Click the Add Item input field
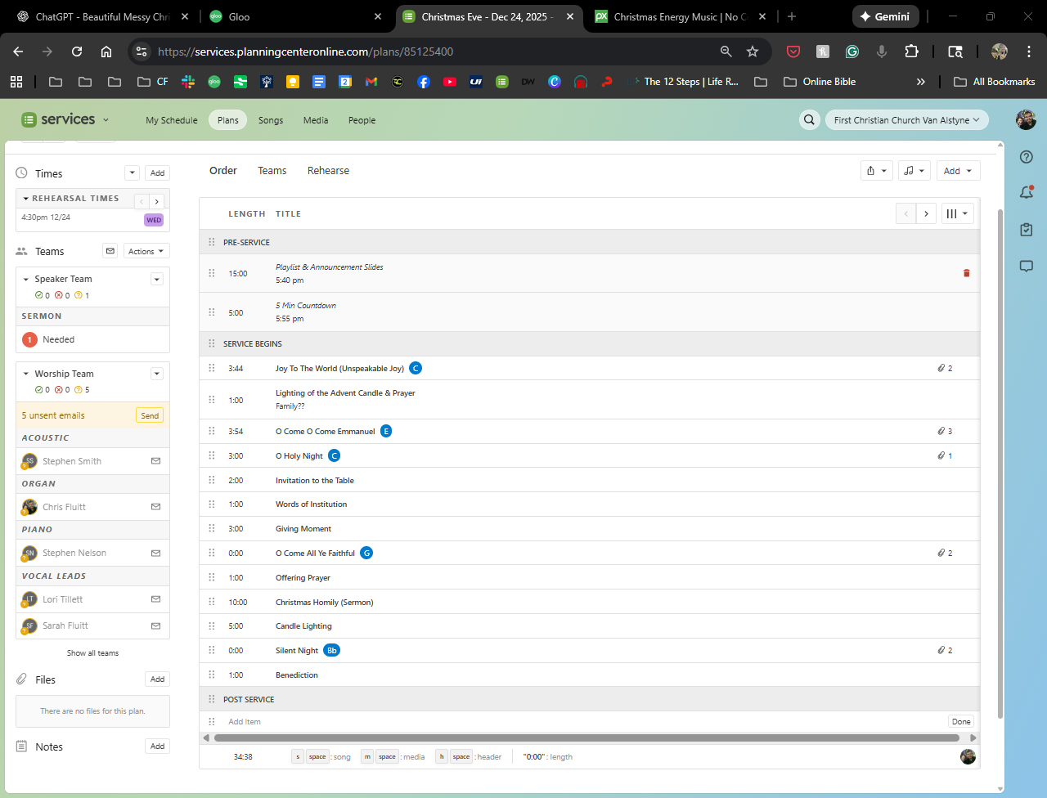The height and width of the screenshot is (798, 1047). pyautogui.click(x=573, y=722)
